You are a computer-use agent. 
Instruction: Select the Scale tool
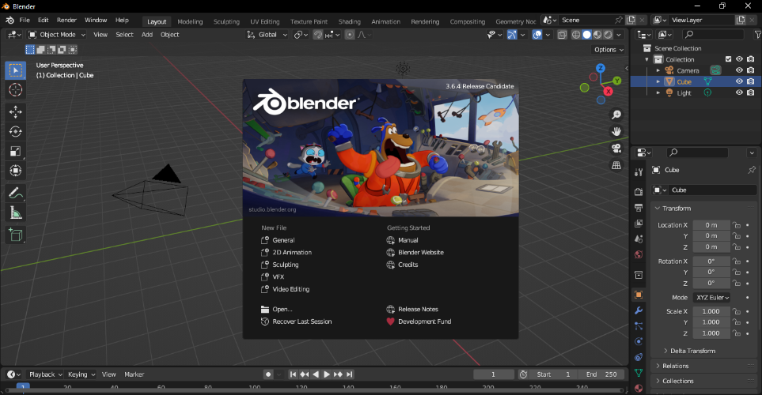(15, 151)
